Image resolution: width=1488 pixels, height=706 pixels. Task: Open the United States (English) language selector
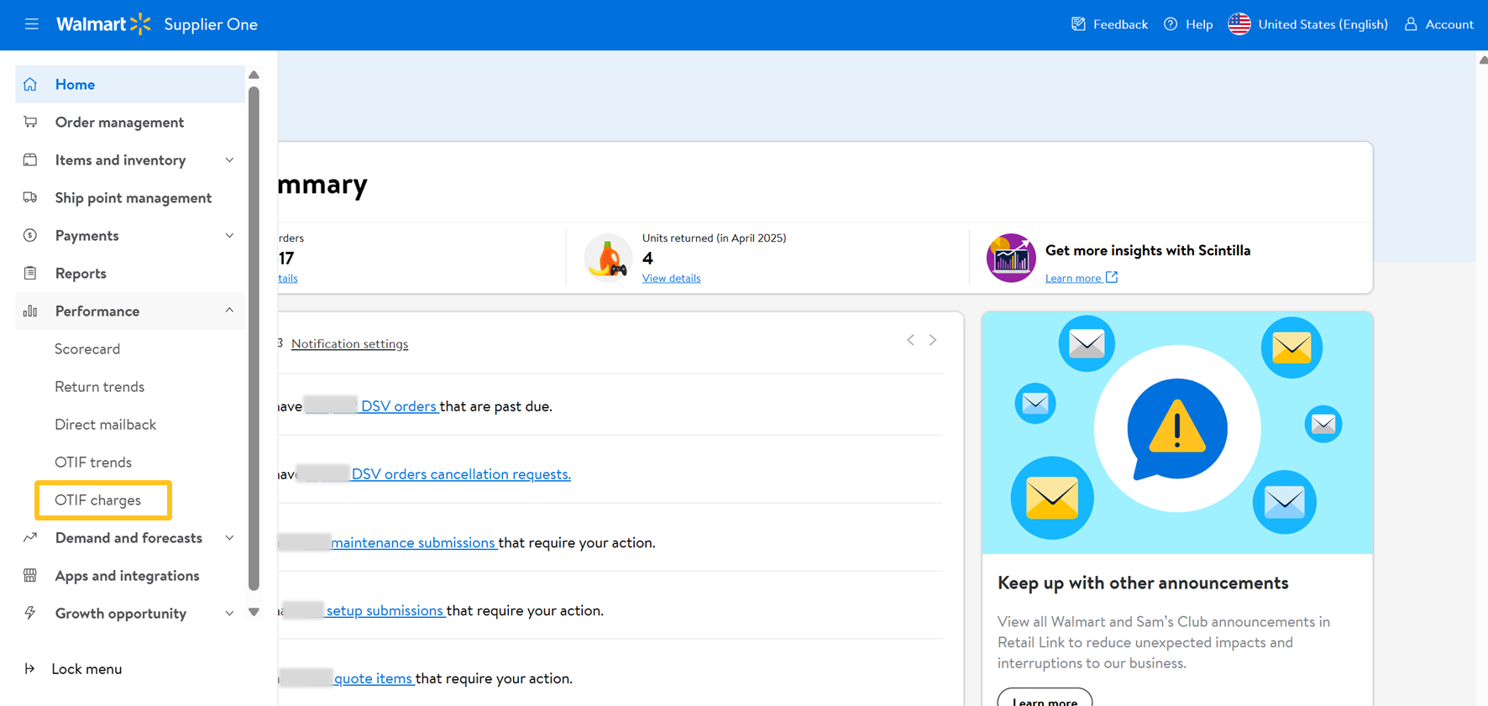(x=1307, y=24)
